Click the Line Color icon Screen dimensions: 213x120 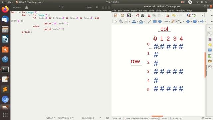click(x=134, y=21)
